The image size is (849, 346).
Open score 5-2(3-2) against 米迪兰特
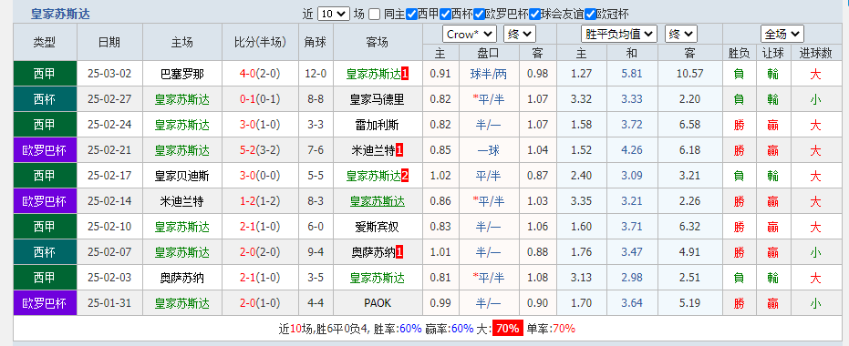pyautogui.click(x=260, y=150)
